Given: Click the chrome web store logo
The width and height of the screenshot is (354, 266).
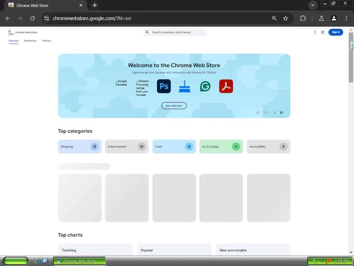Looking at the screenshot, I should [x=22, y=32].
